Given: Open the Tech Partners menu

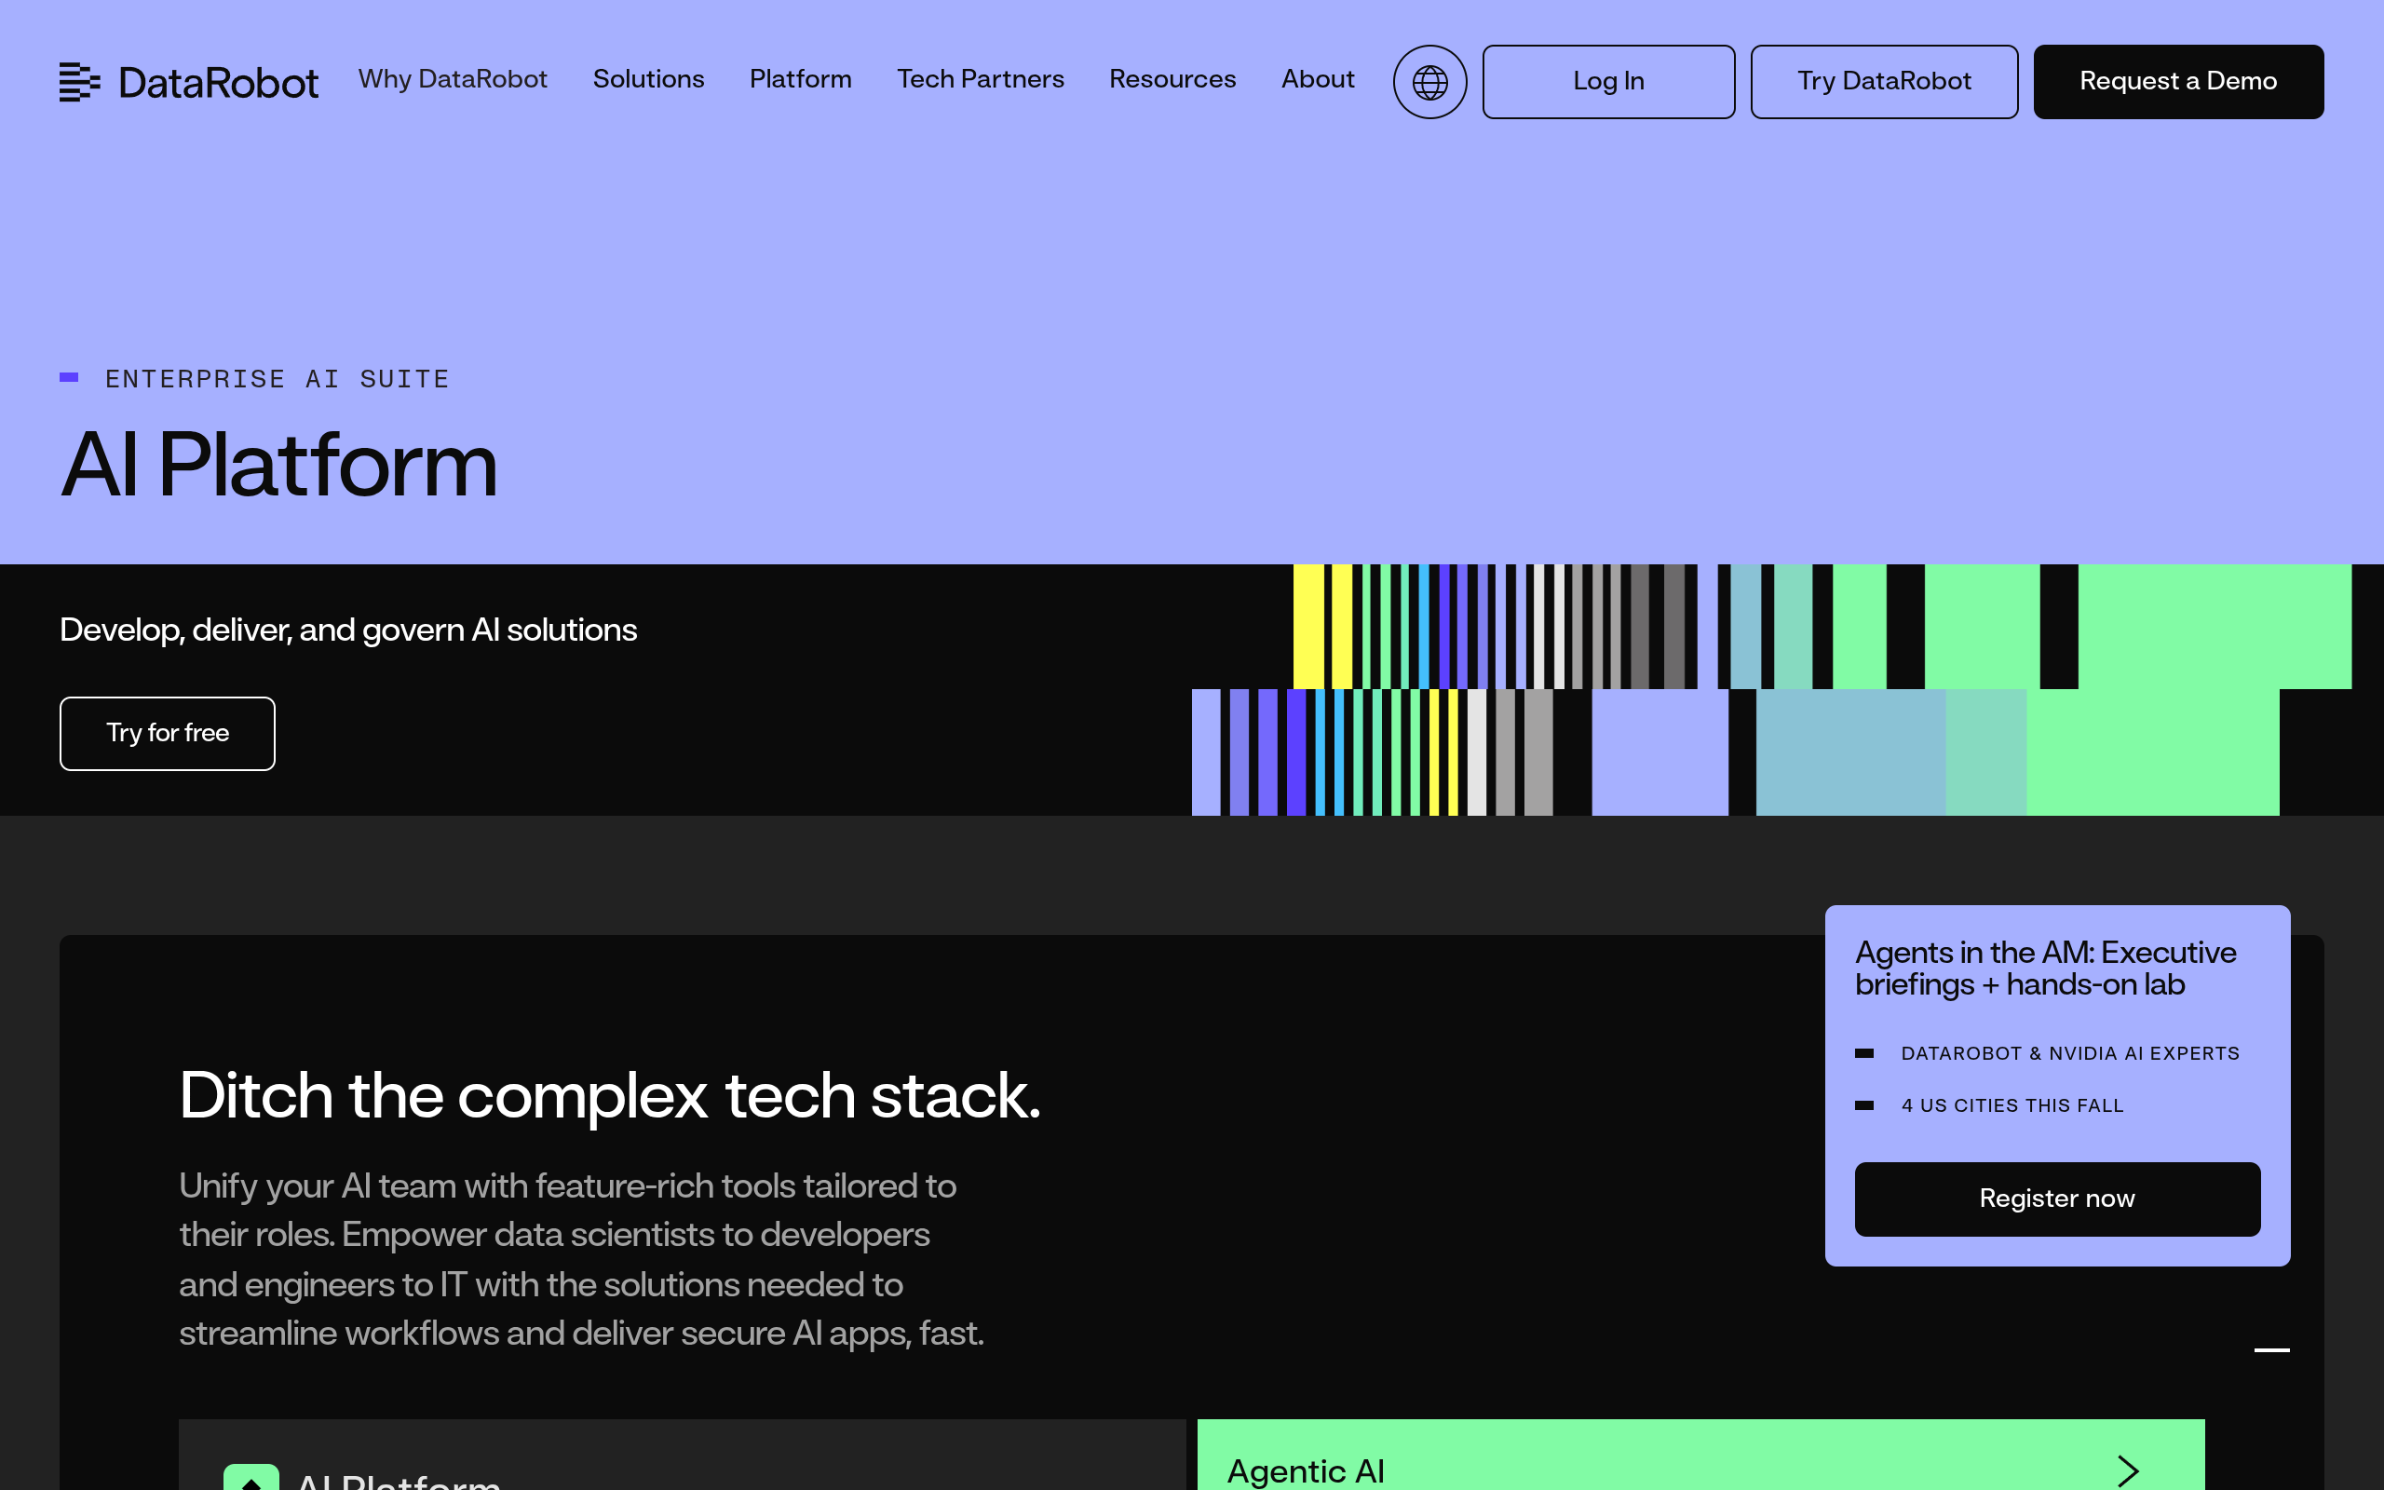Looking at the screenshot, I should (x=981, y=79).
